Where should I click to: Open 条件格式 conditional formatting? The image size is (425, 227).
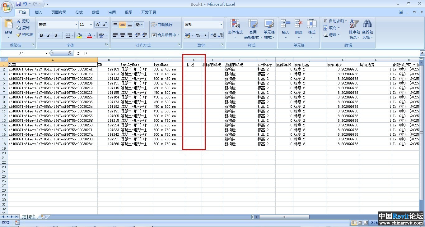(235, 29)
